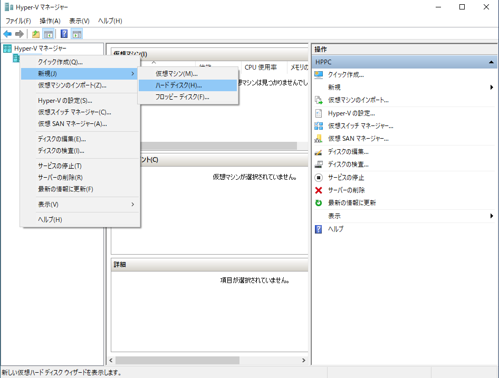This screenshot has height=378, width=499.
Task: Click the ディスクの編集 icon in actions pane
Action: [319, 152]
